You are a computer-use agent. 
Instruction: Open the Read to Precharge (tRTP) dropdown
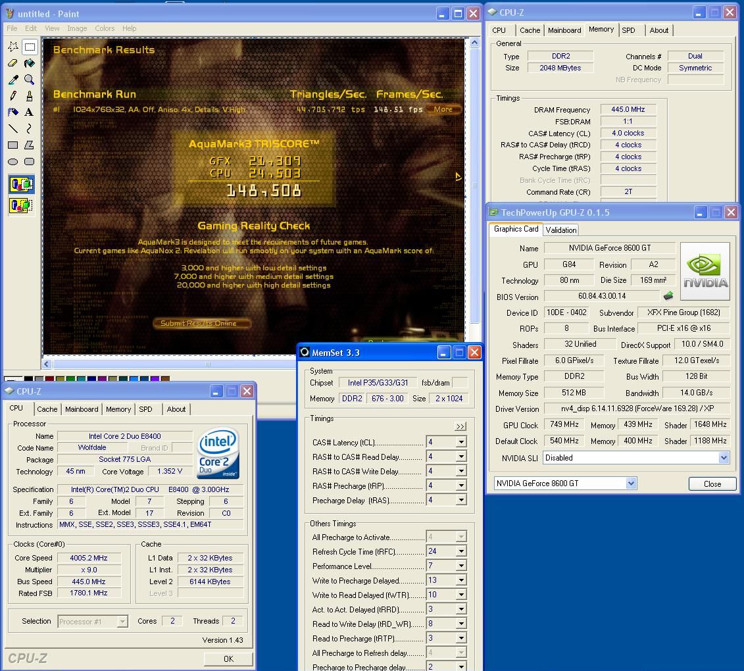click(460, 638)
